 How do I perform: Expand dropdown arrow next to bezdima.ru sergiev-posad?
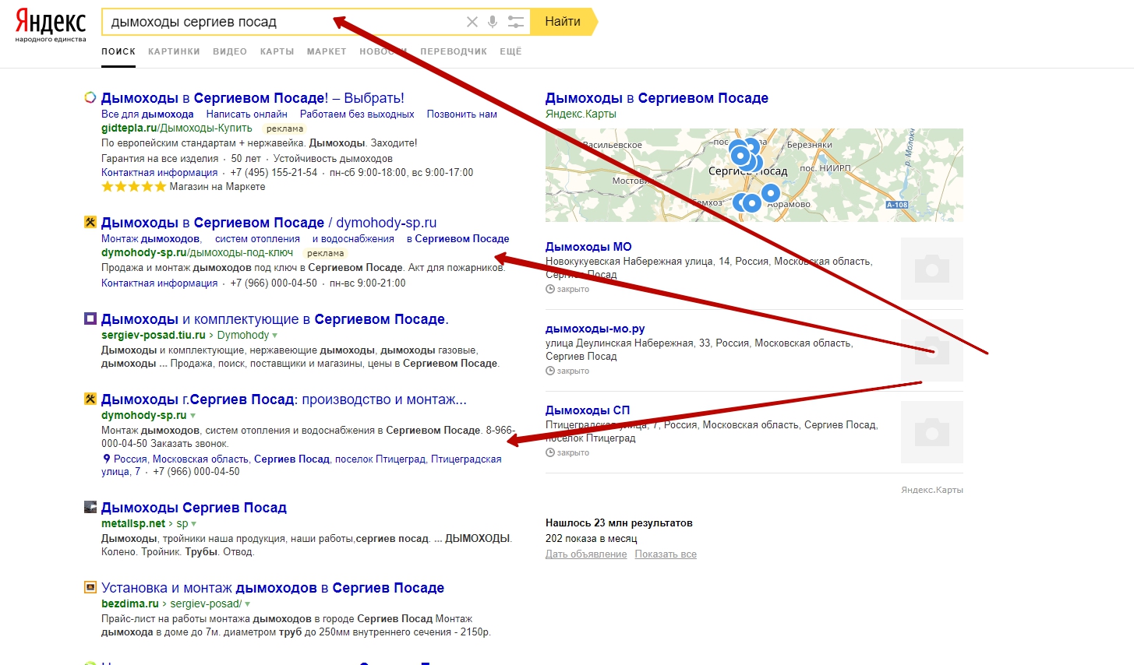248,604
